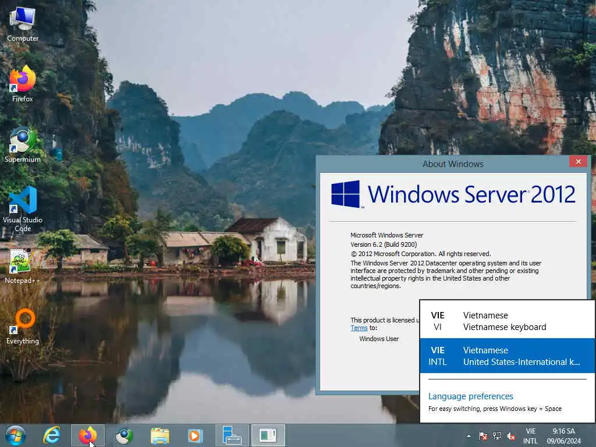
Task: Click the muted volume tray icon
Action: [511, 436]
